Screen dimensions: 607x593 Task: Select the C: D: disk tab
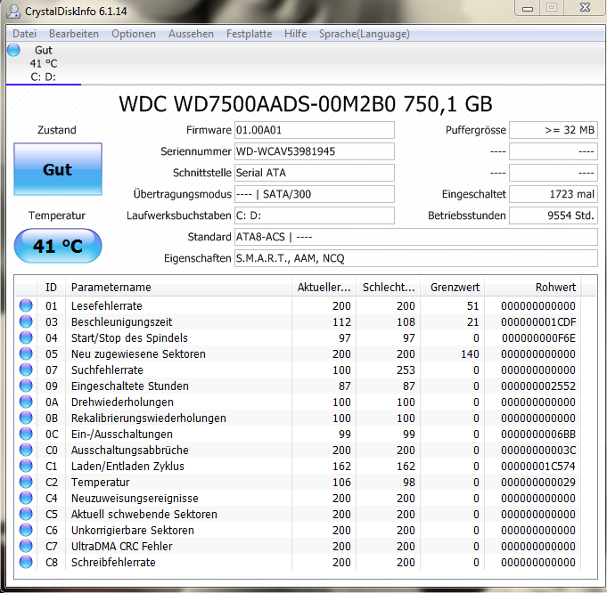(44, 64)
